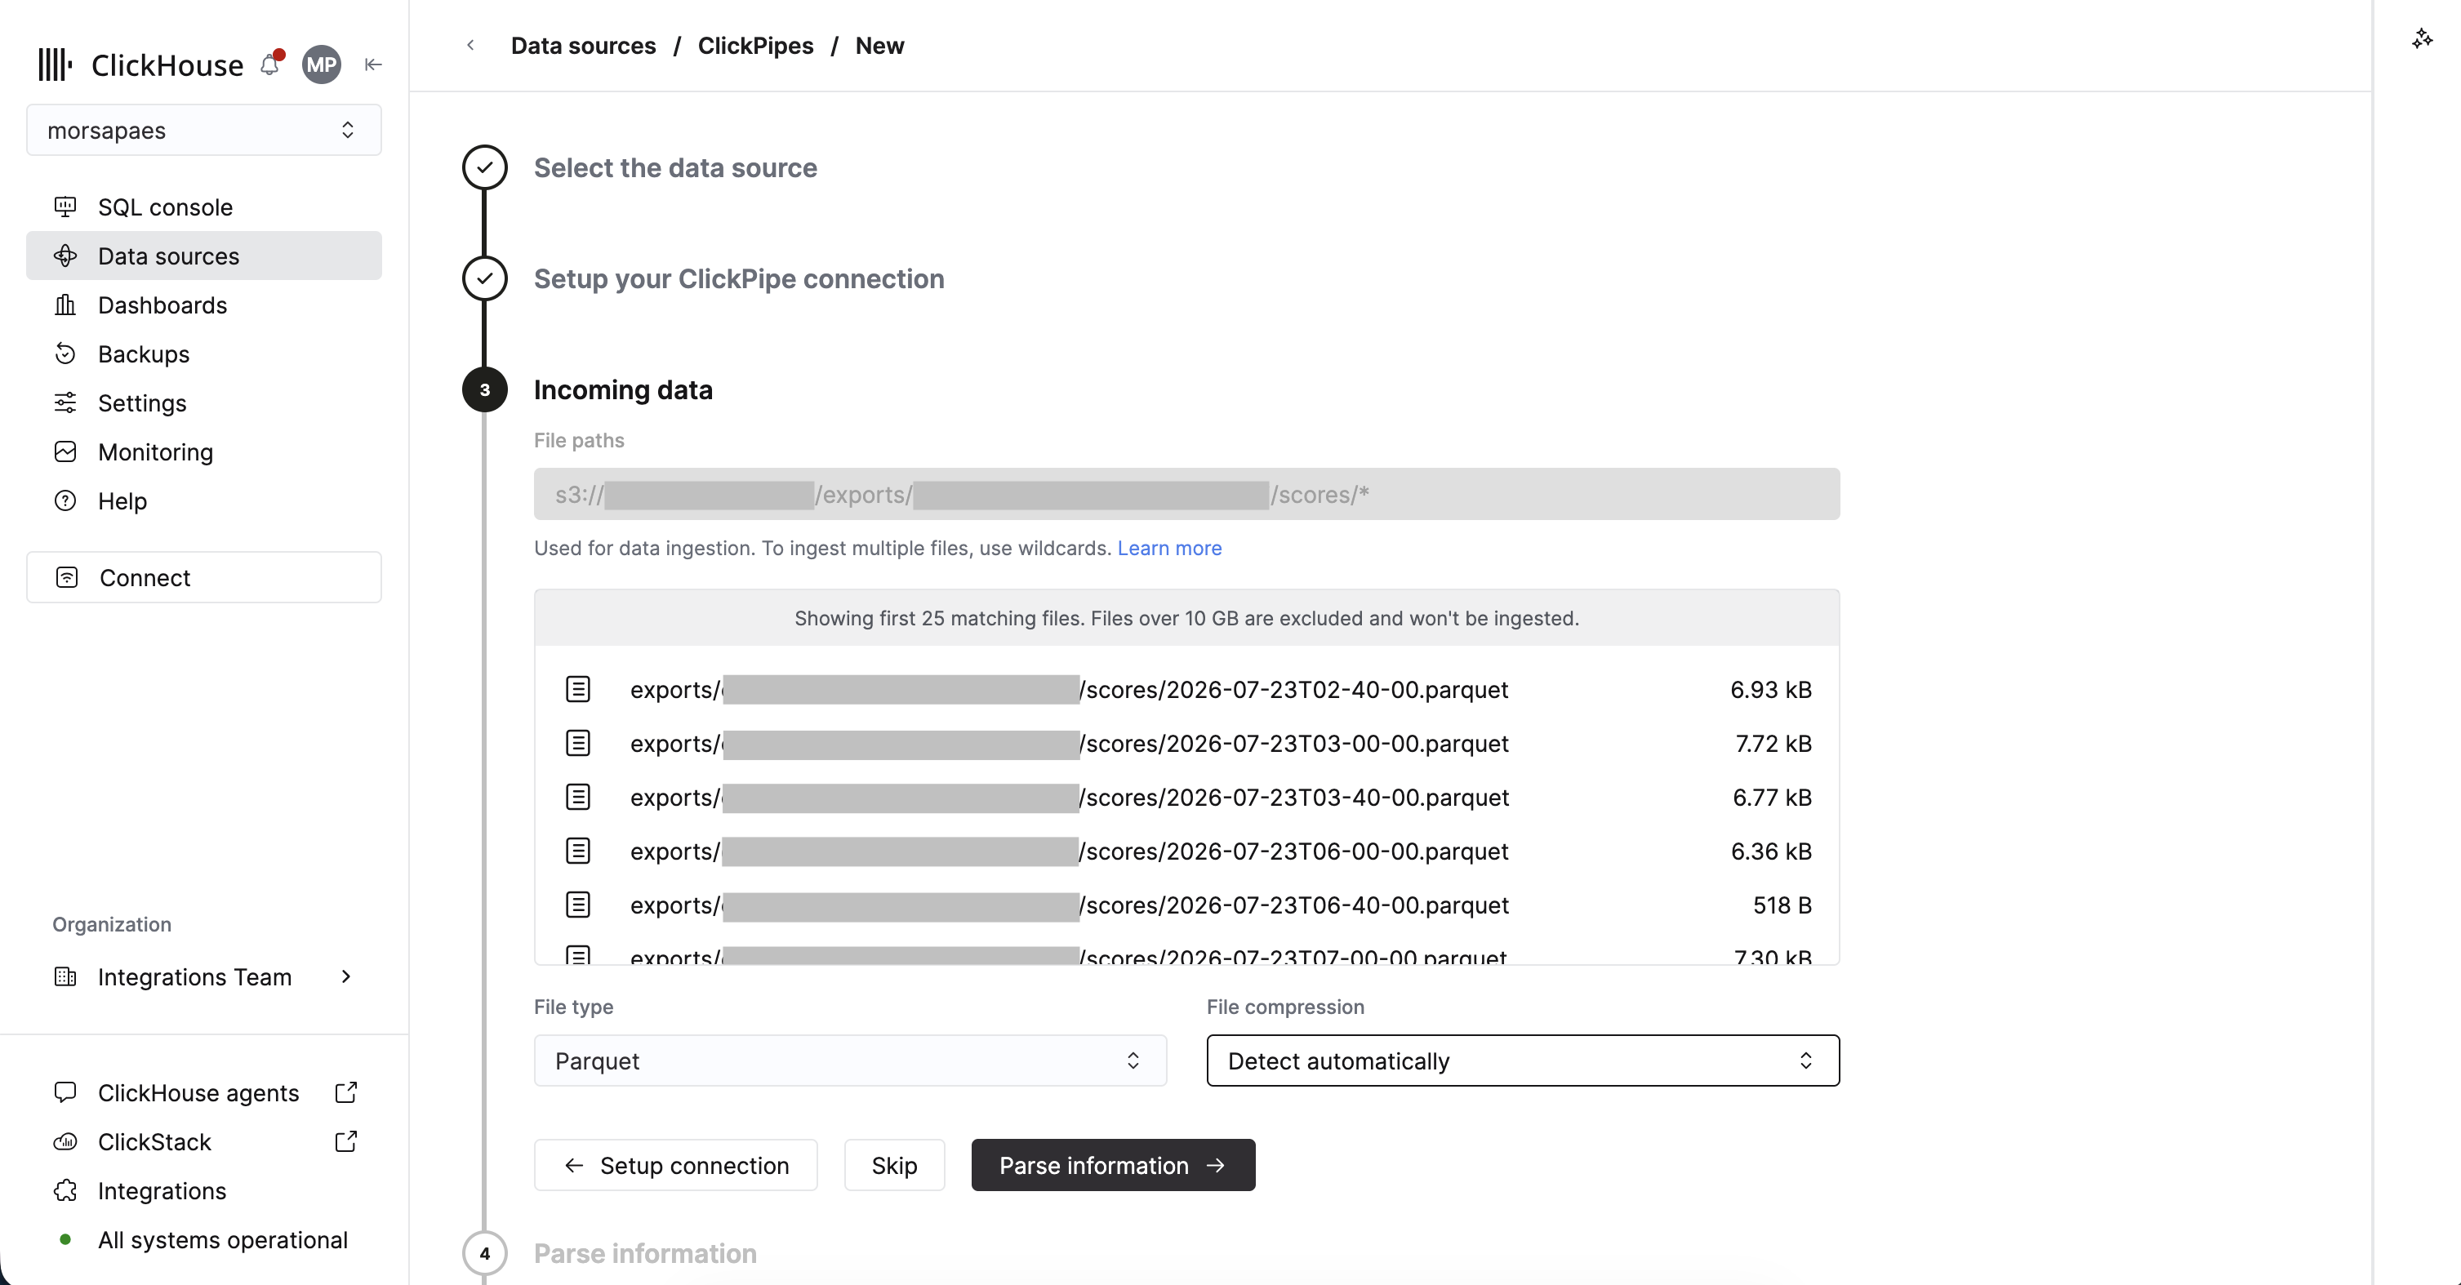This screenshot has width=2461, height=1285.
Task: Click the Dashboards chart icon
Action: [x=65, y=305]
